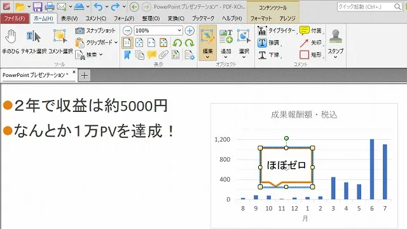Click the Undo arrow
Image resolution: width=407 pixels, height=229 pixels.
(x=99, y=6)
